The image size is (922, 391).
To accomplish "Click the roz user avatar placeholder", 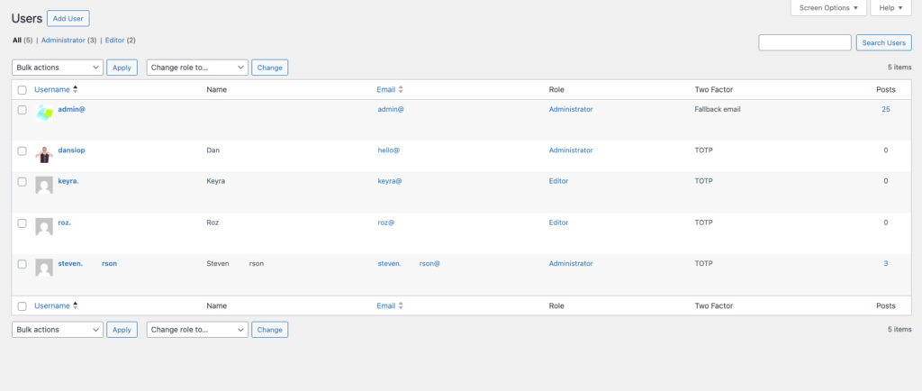I will coord(44,227).
